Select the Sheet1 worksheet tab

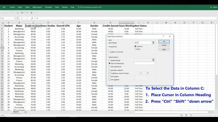[x=16, y=112]
